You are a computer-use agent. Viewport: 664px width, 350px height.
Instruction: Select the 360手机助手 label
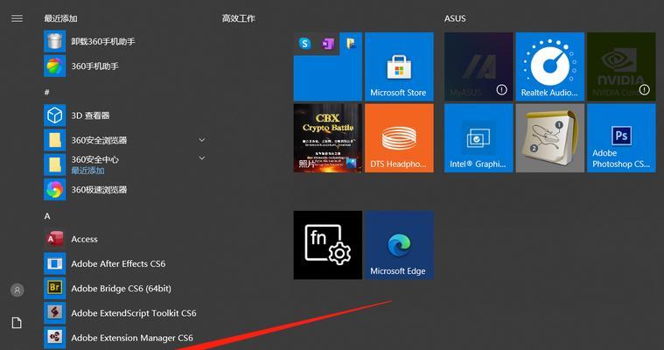click(x=94, y=66)
